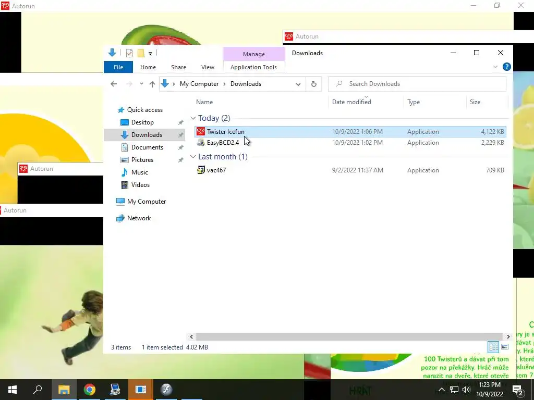Image resolution: width=534 pixels, height=400 pixels.
Task: Open Pictures in the navigation pane
Action: (x=142, y=160)
